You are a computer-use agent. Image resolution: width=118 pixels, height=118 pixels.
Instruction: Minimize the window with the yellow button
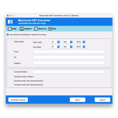pyautogui.click(x=11, y=16)
